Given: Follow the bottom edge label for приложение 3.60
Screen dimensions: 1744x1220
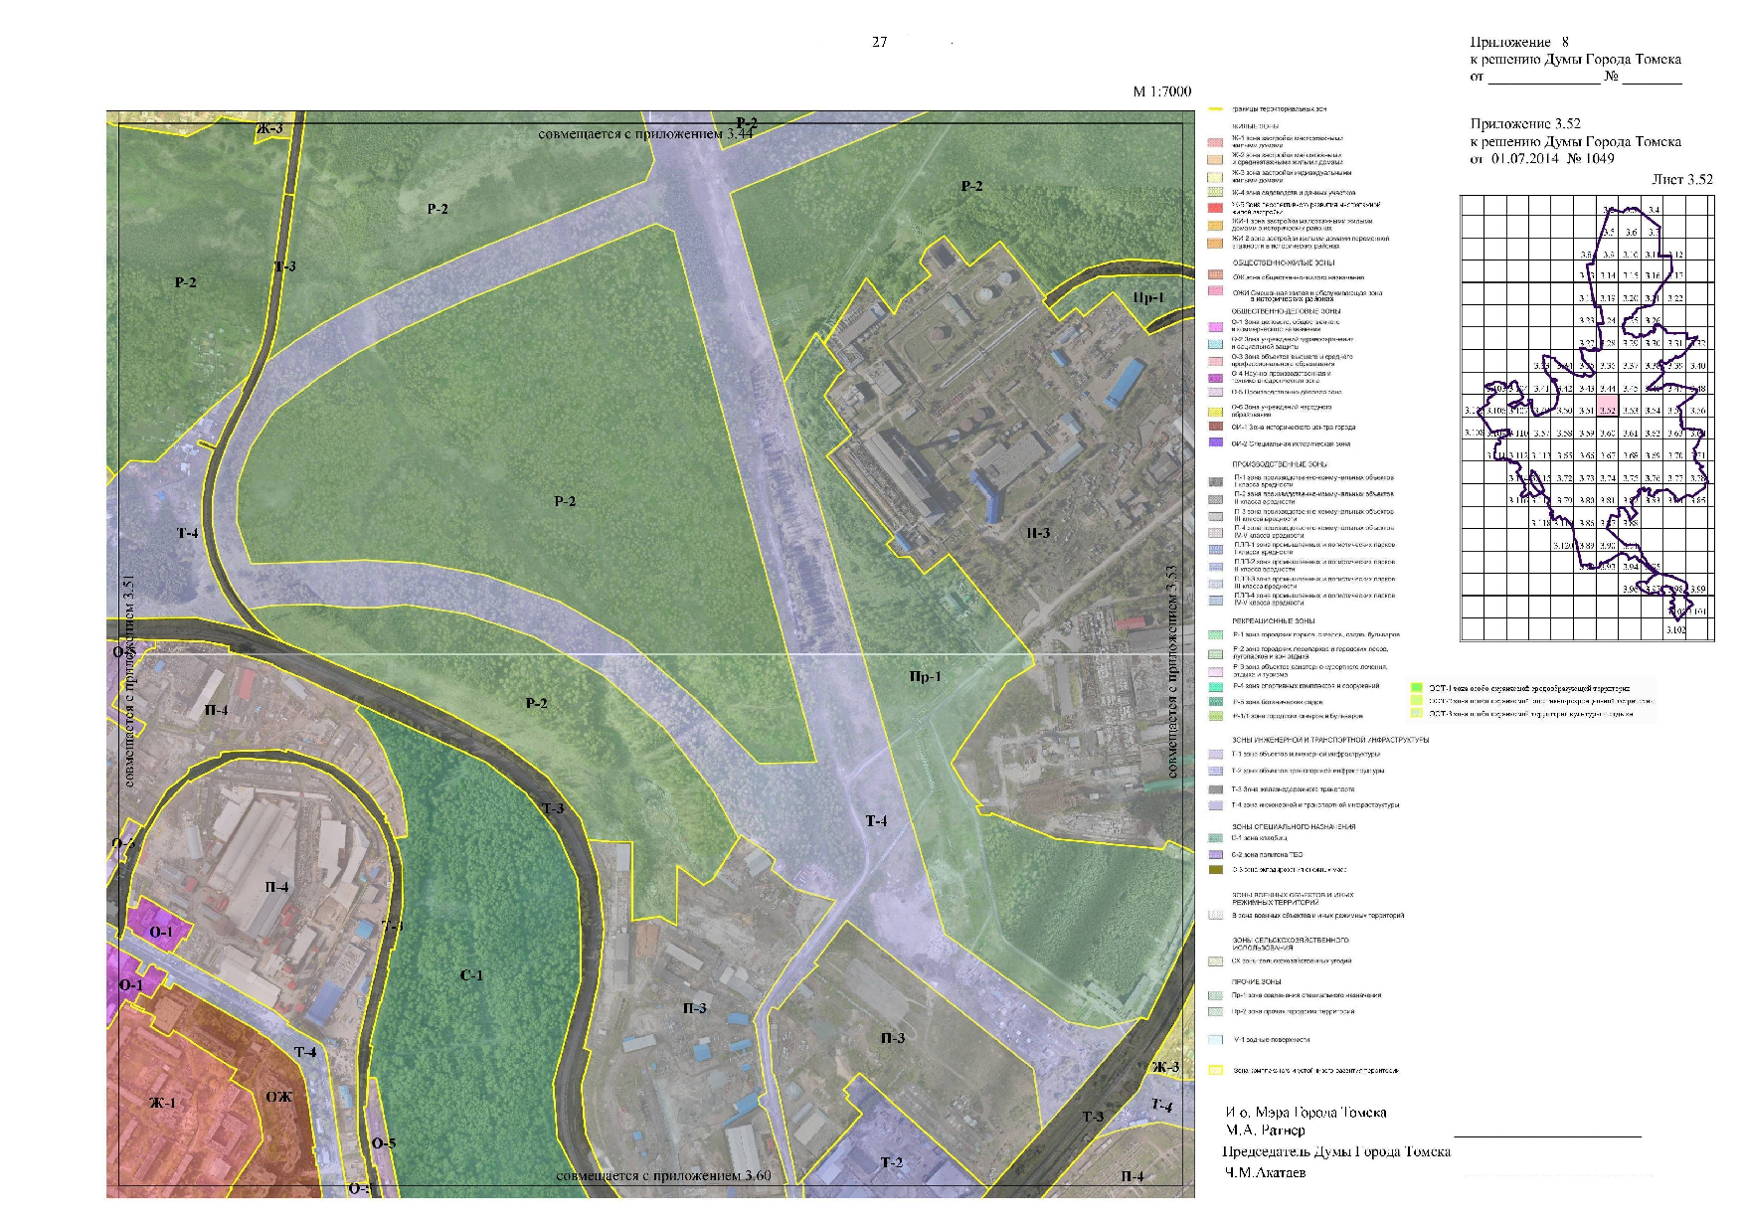Looking at the screenshot, I should click(663, 1175).
